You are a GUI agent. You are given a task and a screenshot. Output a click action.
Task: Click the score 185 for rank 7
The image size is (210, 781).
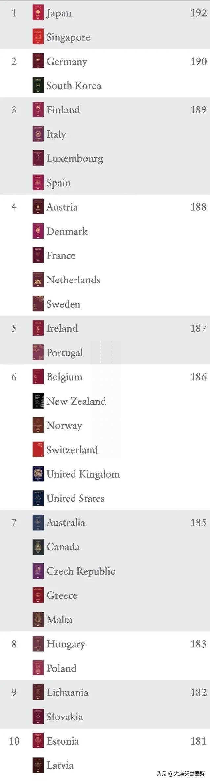coord(198,523)
